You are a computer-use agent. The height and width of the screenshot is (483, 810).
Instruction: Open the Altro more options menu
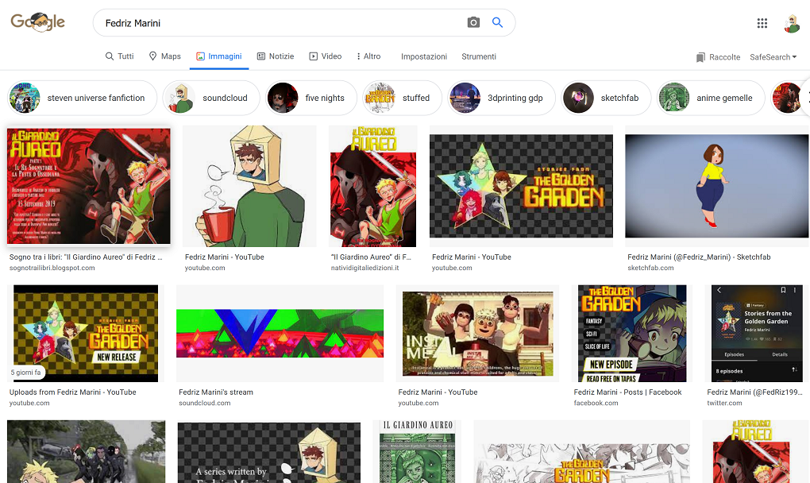tap(368, 56)
